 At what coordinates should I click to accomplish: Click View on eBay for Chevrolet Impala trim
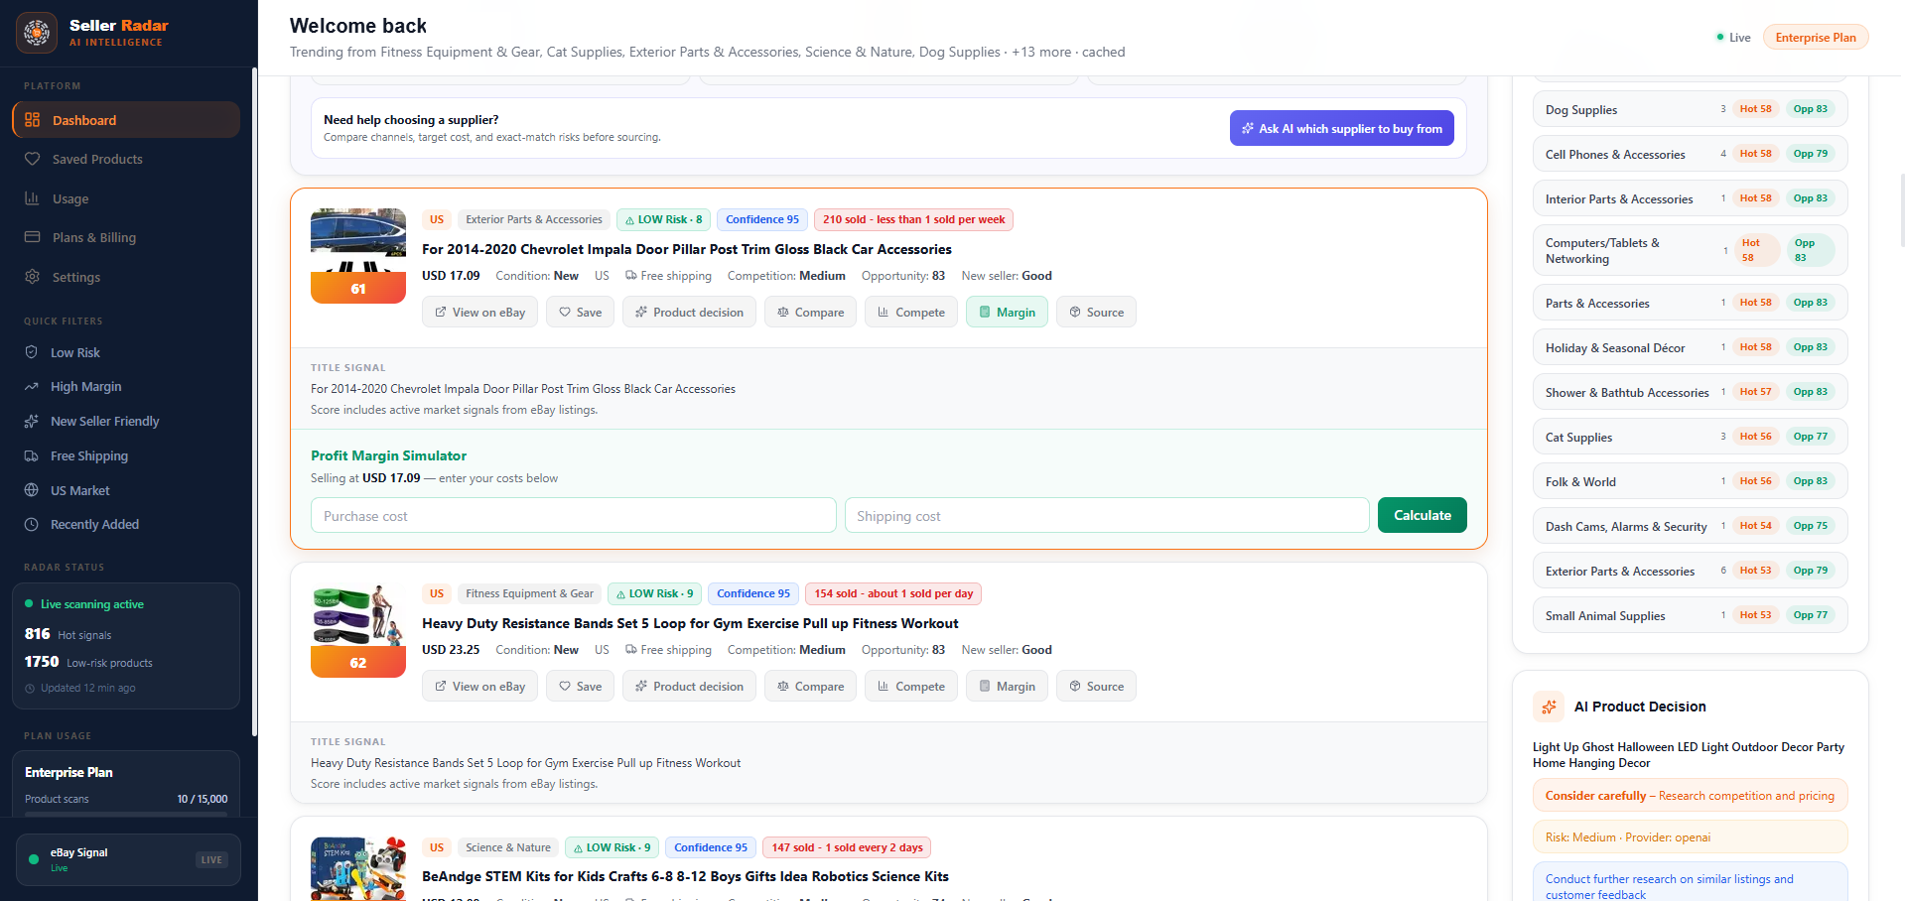[x=480, y=312]
